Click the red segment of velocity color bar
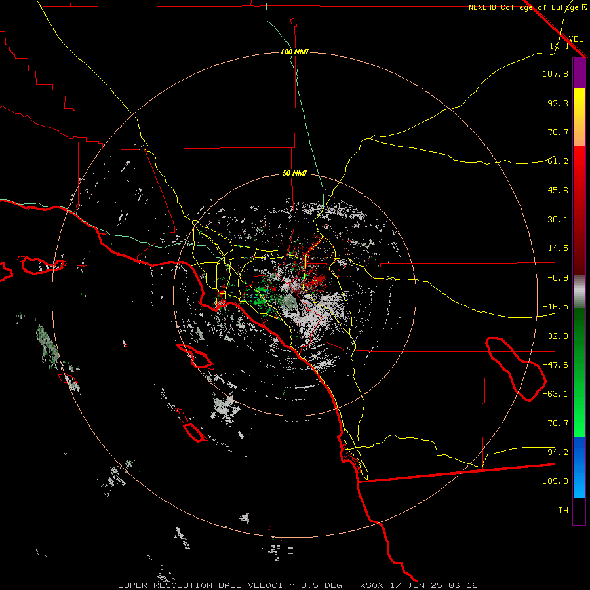Image resolution: width=590 pixels, height=590 pixels. click(x=579, y=210)
